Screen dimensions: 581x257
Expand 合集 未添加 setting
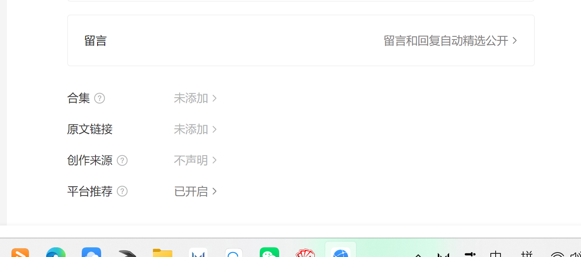pyautogui.click(x=195, y=98)
